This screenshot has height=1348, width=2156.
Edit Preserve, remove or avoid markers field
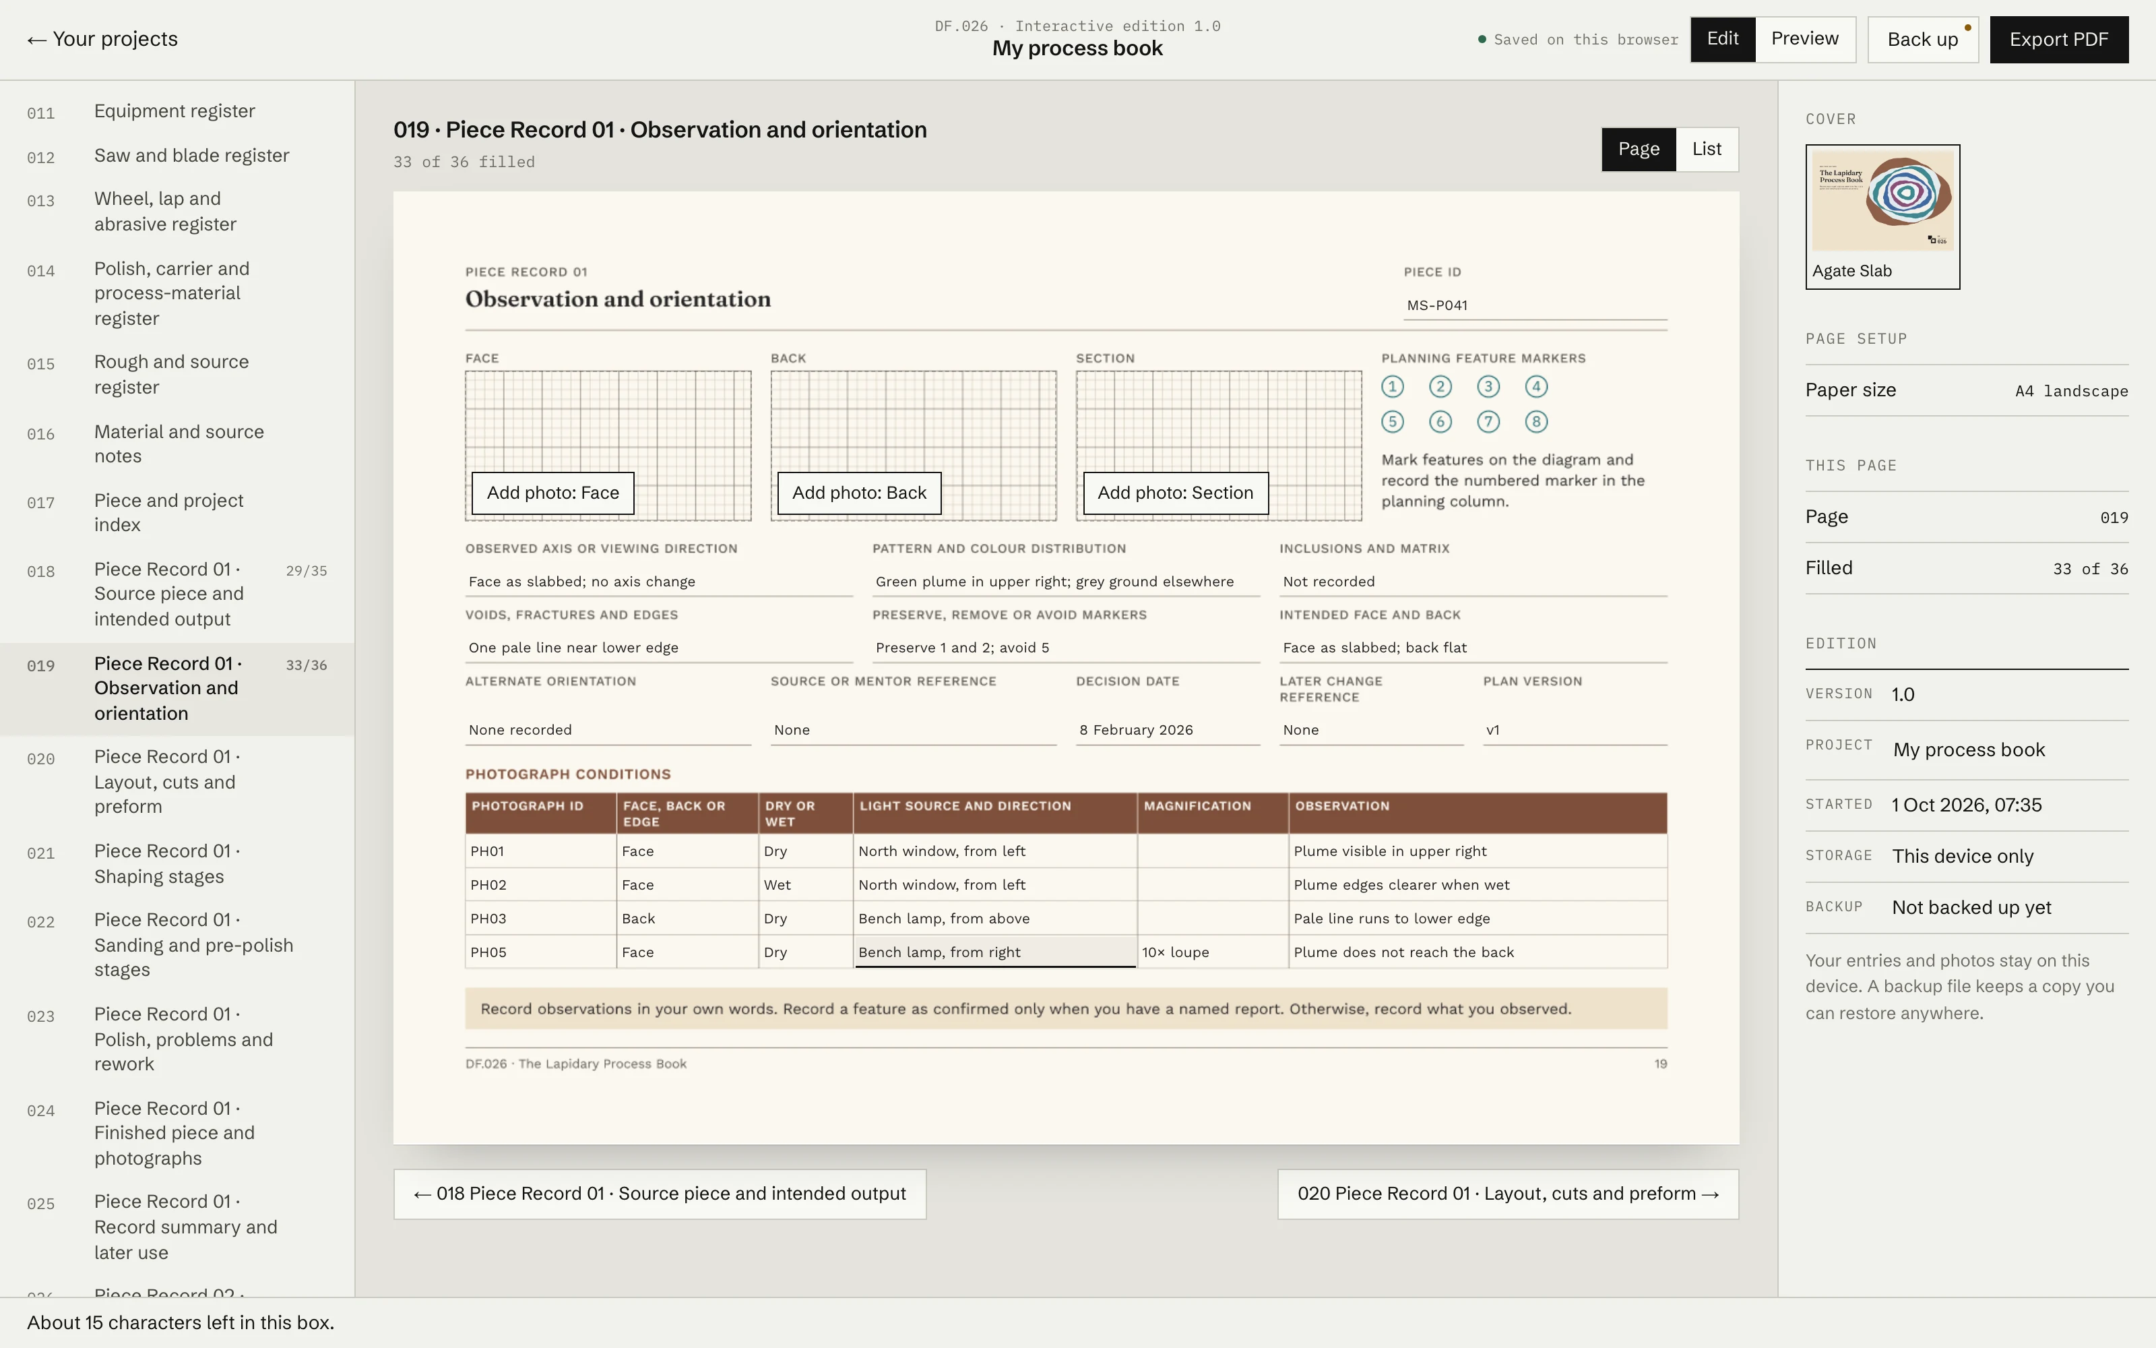pyautogui.click(x=1065, y=648)
